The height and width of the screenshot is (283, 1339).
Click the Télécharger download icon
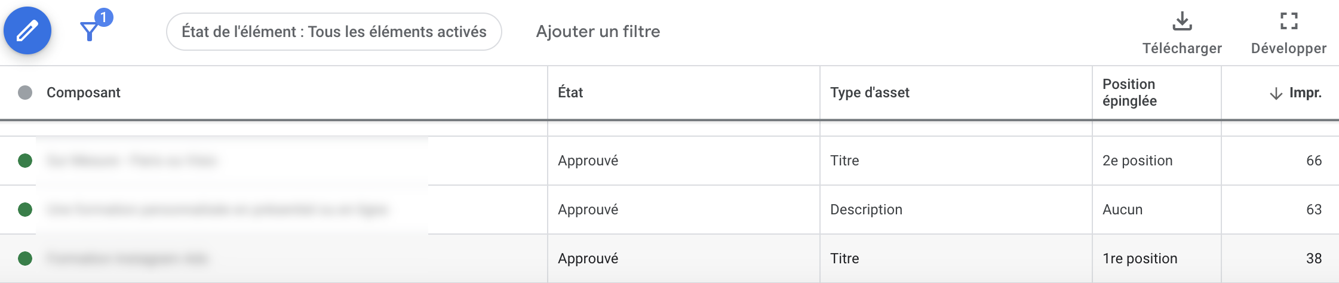point(1182,21)
